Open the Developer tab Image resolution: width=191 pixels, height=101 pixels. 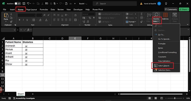pyautogui.click(x=78, y=10)
